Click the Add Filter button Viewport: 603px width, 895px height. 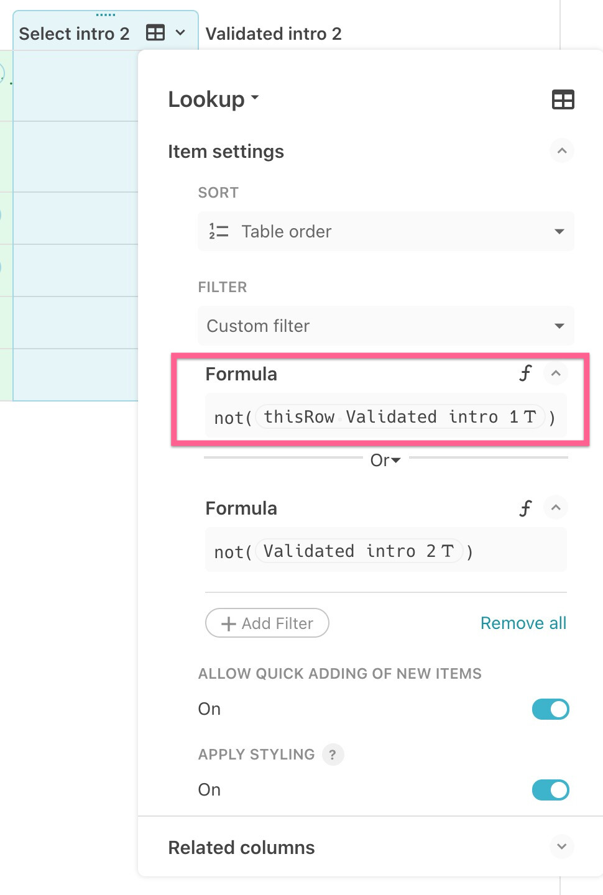267,623
